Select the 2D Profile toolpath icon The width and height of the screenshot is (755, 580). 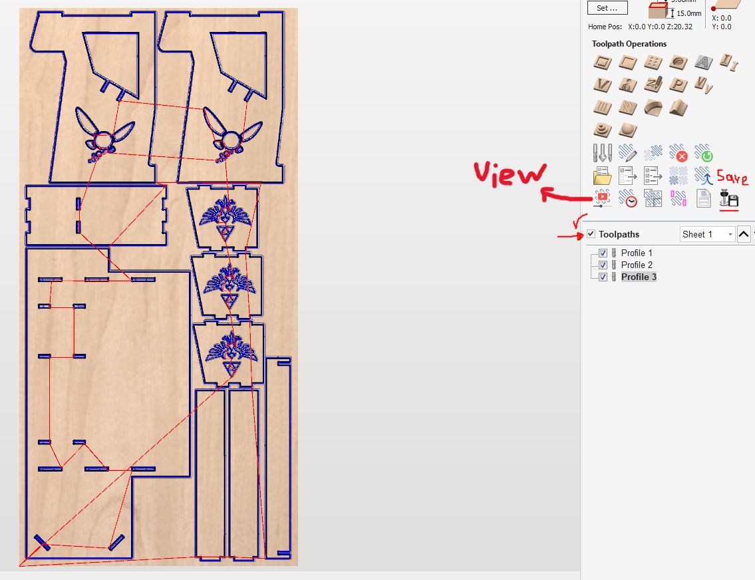[x=603, y=63]
